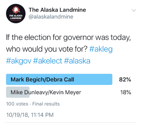The width and height of the screenshot is (141, 123).
Task: Click the 100 votes count
Action: coord(17,104)
